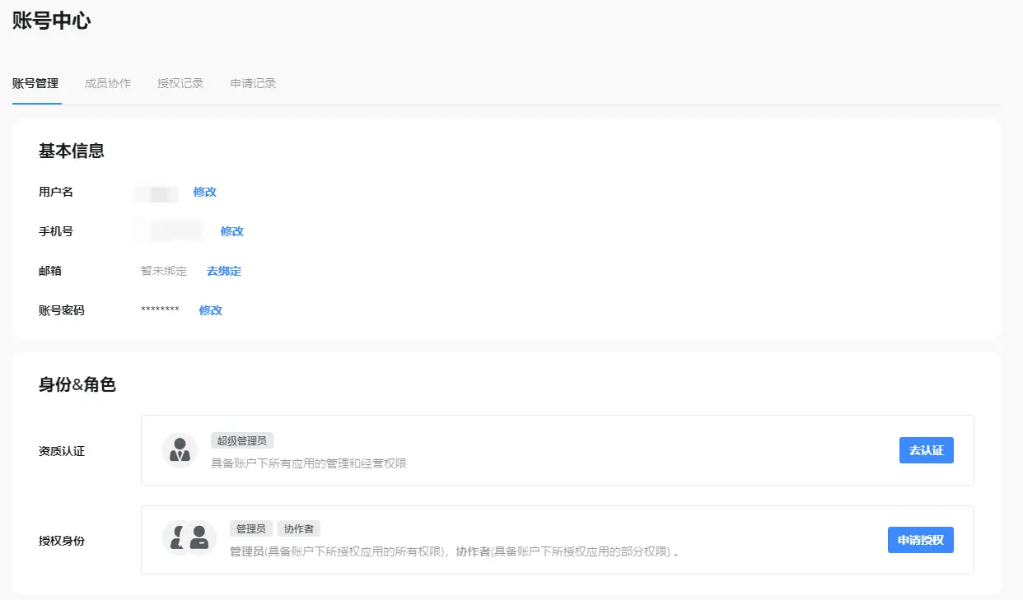1023x600 pixels.
Task: Click 修改 next to the account password
Action: coord(211,310)
